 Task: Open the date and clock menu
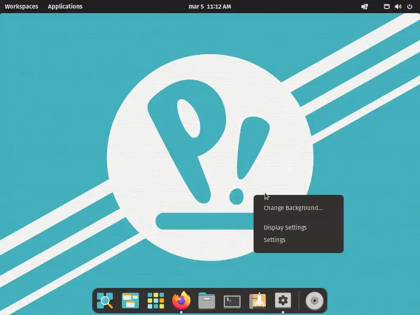tap(210, 7)
